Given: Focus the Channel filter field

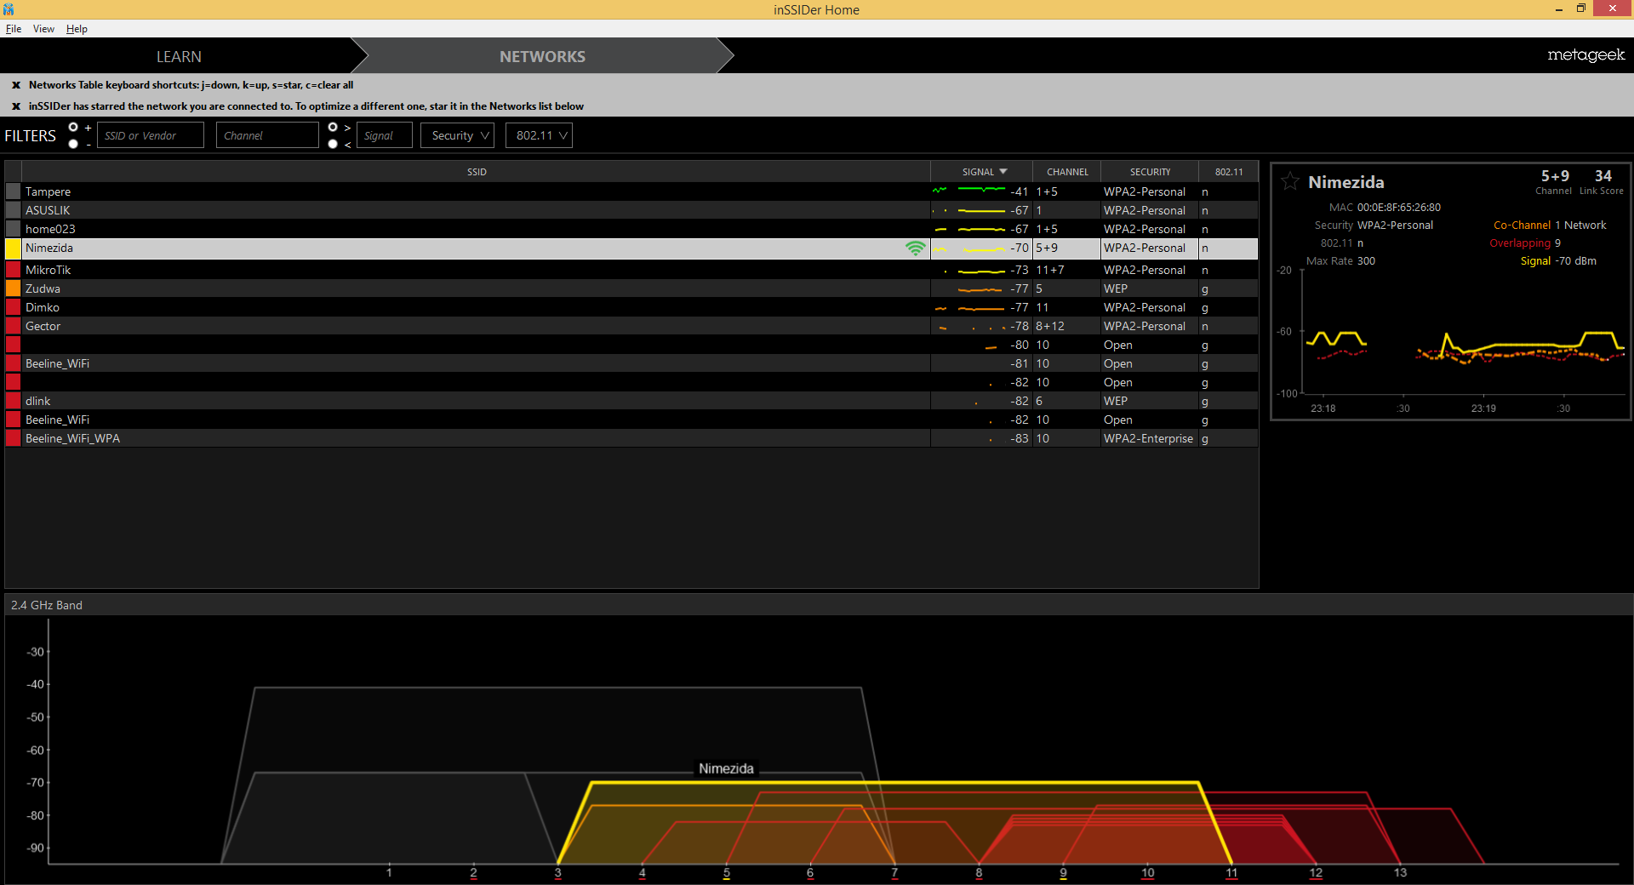Looking at the screenshot, I should [267, 135].
